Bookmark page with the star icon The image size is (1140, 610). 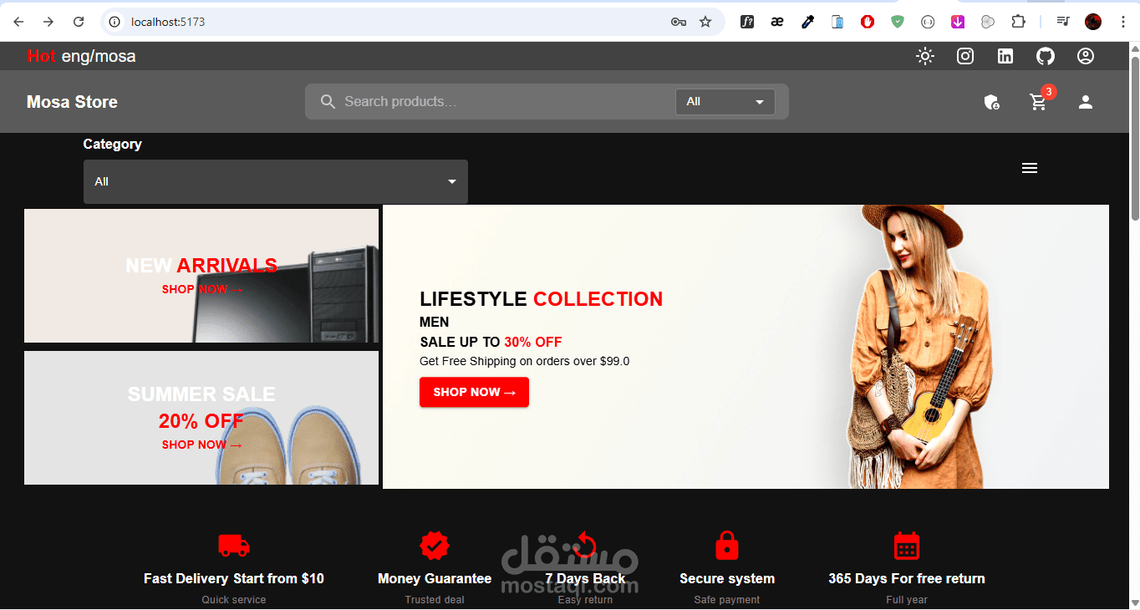tap(705, 22)
